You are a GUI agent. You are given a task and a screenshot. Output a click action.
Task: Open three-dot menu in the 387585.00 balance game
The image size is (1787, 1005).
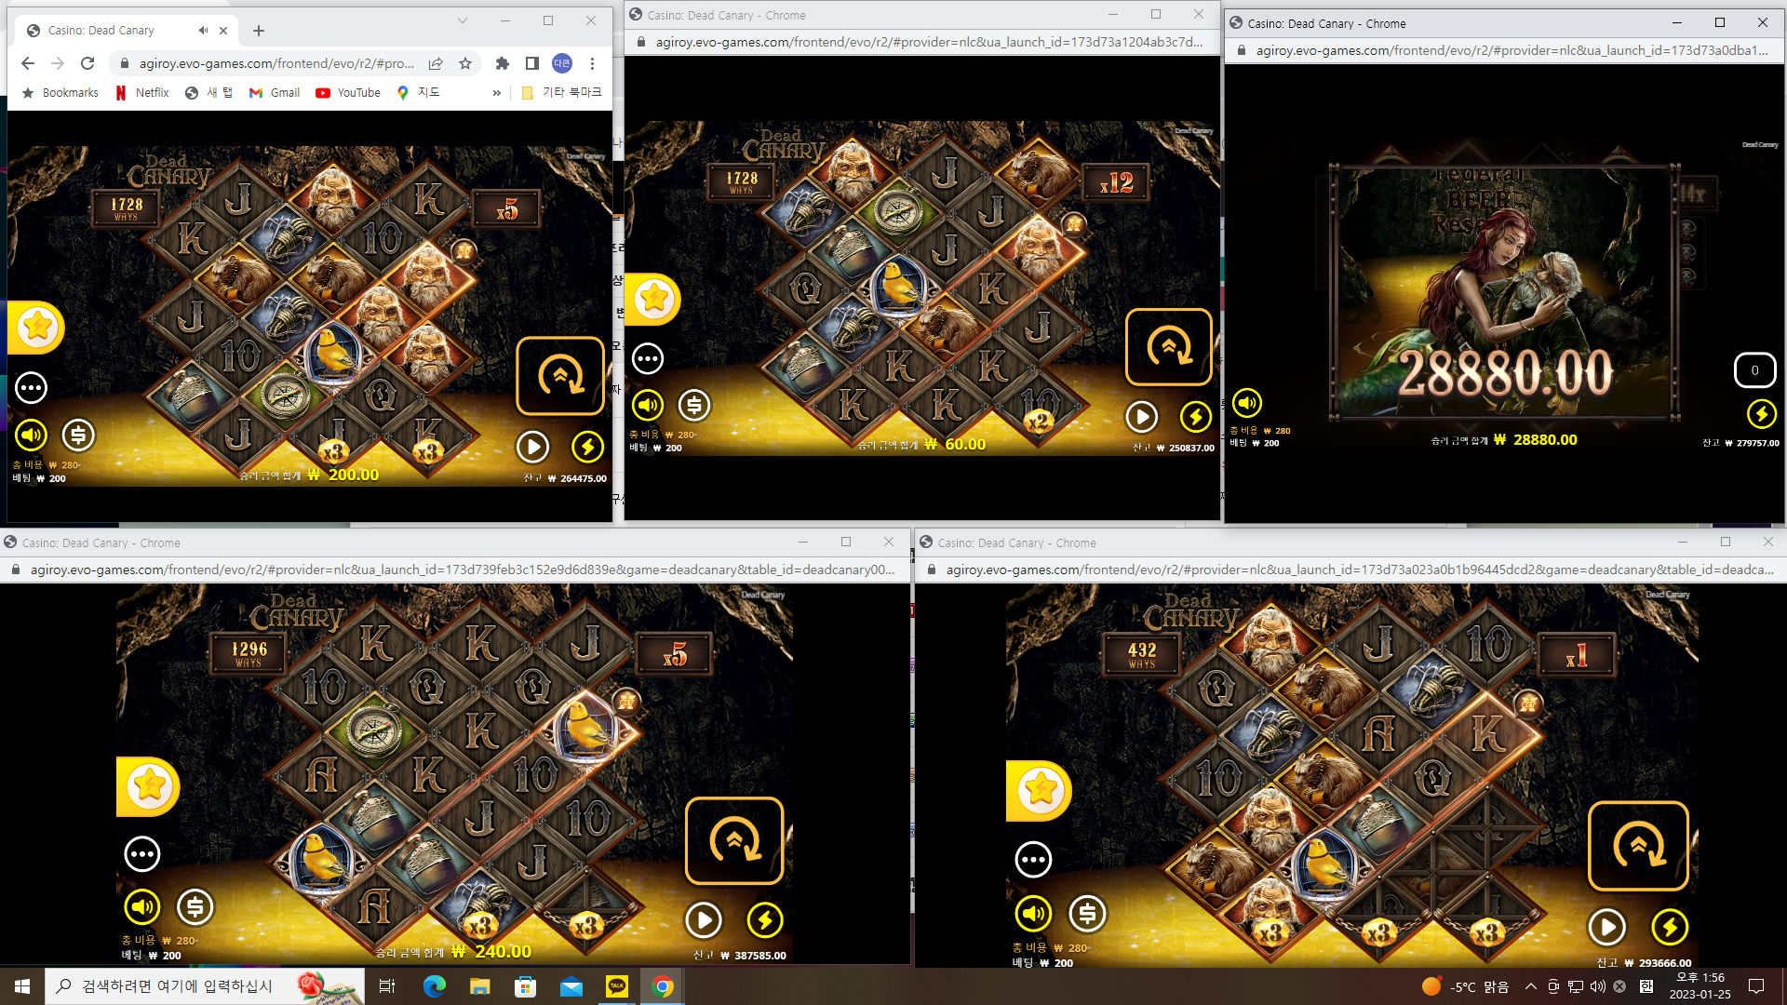142,854
